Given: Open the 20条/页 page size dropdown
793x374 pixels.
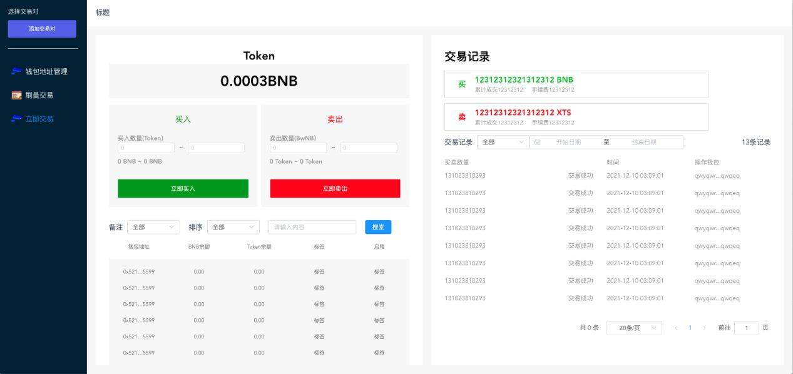Looking at the screenshot, I should pos(634,328).
